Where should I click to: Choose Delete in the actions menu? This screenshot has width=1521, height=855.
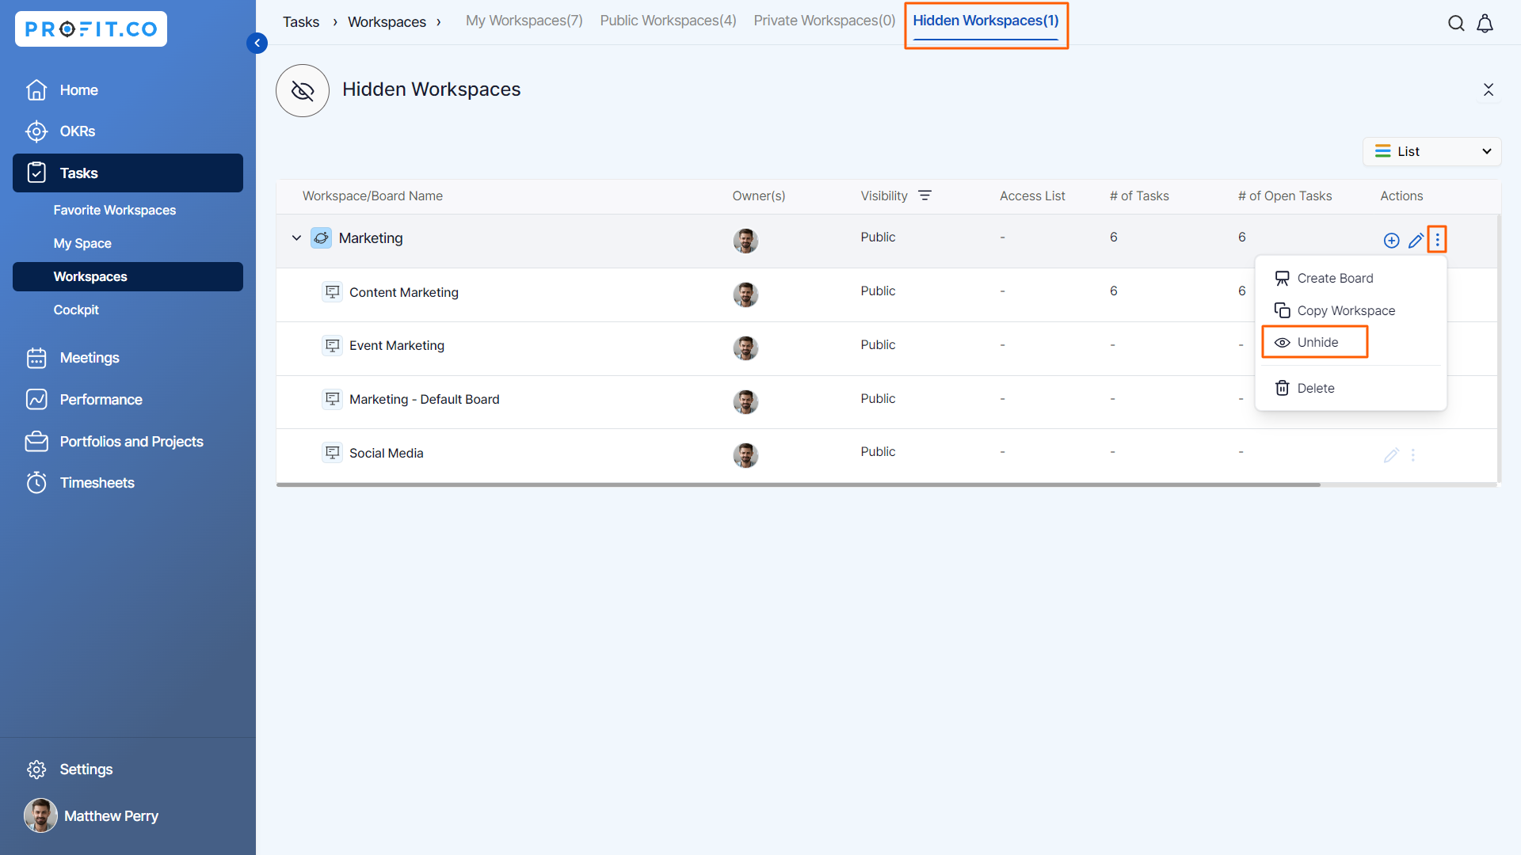(1315, 388)
